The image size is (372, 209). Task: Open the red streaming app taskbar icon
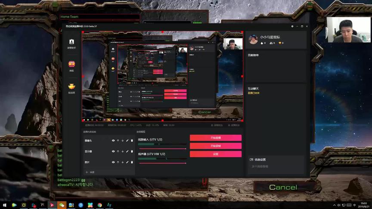coord(52,205)
